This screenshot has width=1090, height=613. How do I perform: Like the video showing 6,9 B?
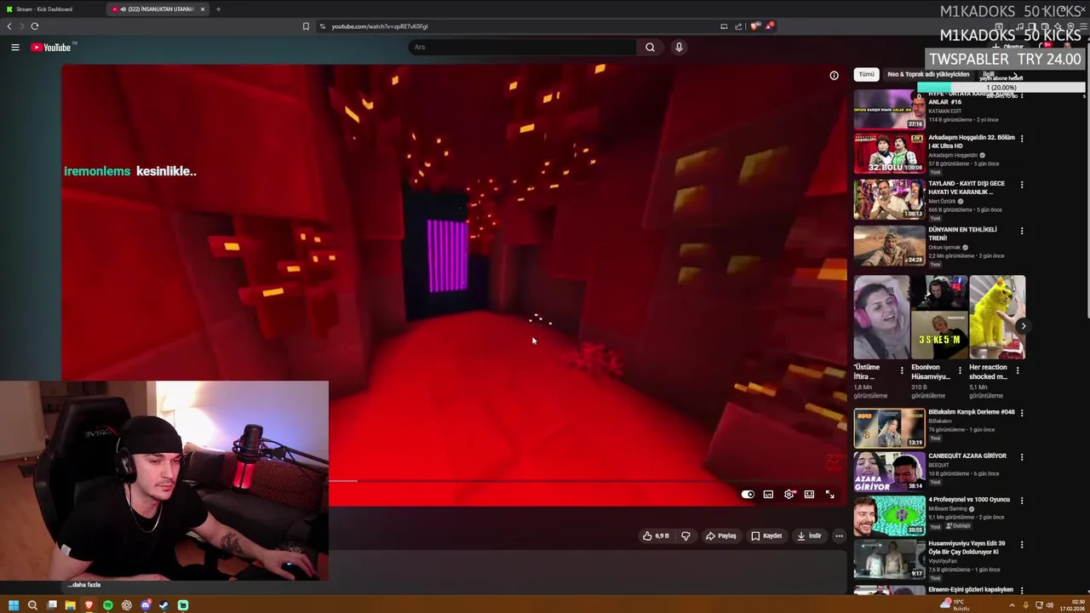coord(656,536)
